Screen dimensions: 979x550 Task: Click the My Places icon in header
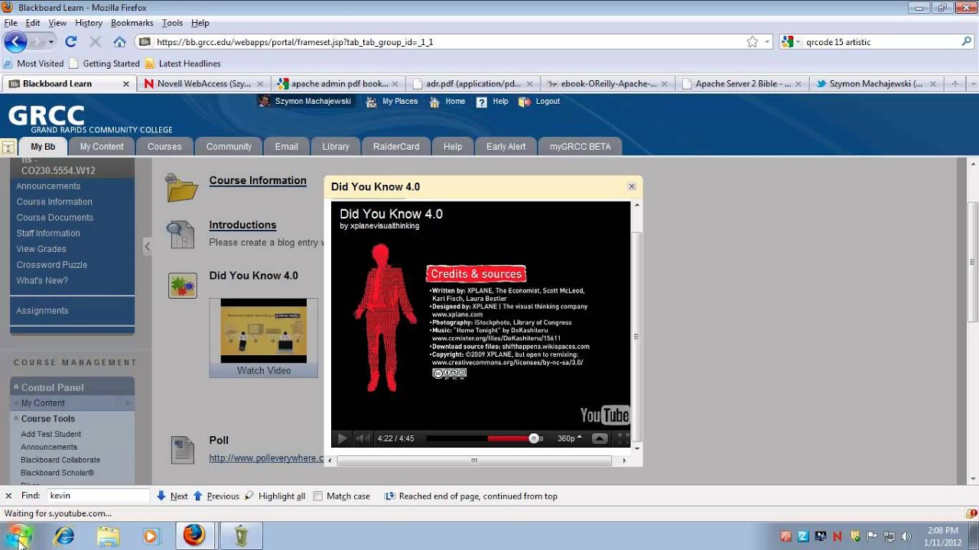click(372, 102)
